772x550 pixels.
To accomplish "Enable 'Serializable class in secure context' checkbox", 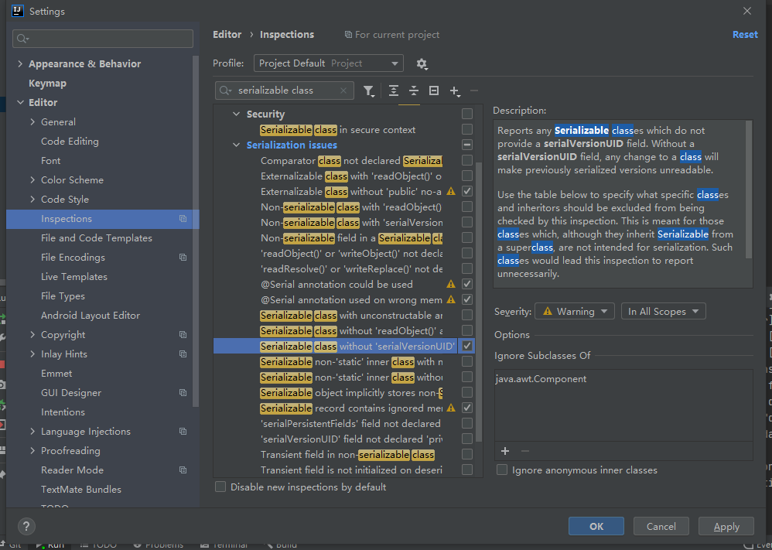I will (467, 129).
